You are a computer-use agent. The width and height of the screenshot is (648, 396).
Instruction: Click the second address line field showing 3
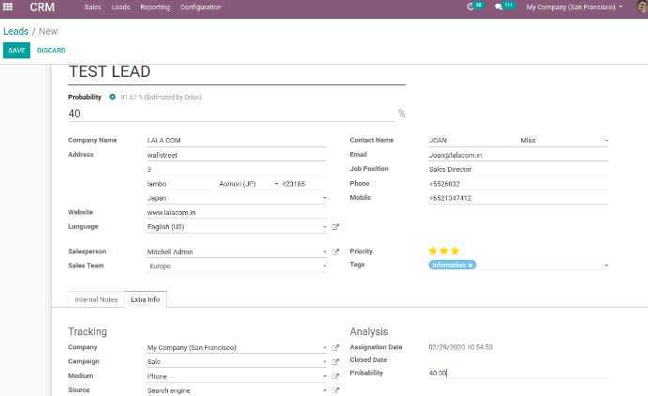pyautogui.click(x=237, y=169)
